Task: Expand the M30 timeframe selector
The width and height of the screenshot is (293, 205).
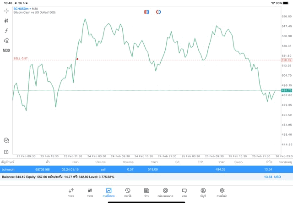Action: point(6,50)
